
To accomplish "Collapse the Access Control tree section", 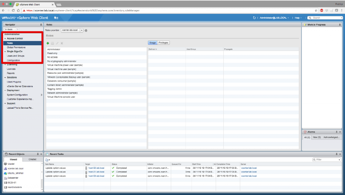I will pyautogui.click(x=5, y=38).
